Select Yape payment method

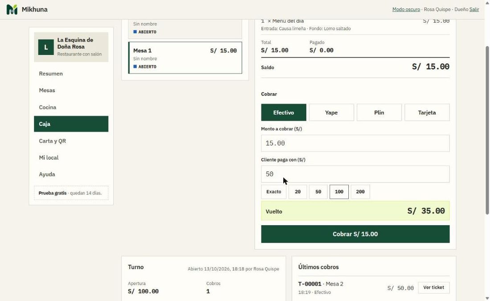[x=331, y=112]
